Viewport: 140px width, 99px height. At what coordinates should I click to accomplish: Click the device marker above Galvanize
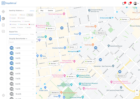(101, 60)
